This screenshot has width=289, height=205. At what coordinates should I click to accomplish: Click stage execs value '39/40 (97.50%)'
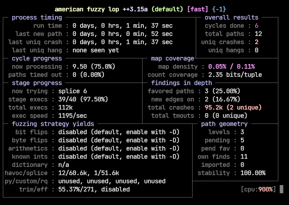(83, 99)
